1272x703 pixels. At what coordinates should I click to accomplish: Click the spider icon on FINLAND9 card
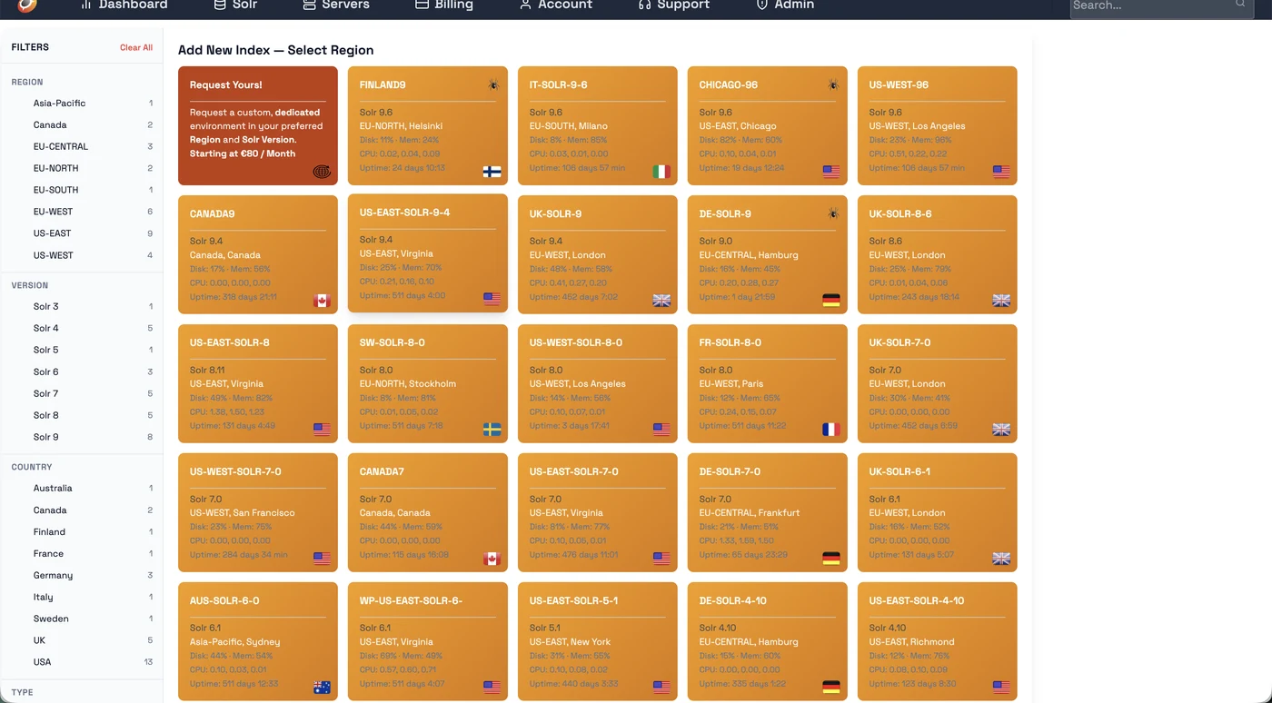tap(493, 84)
